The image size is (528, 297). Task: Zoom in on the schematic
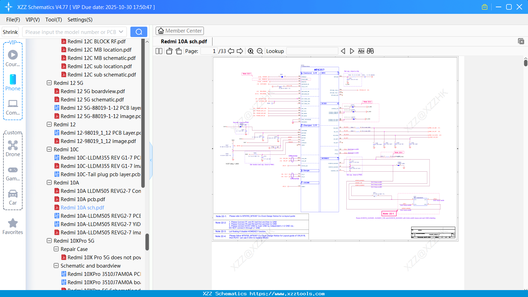point(251,51)
